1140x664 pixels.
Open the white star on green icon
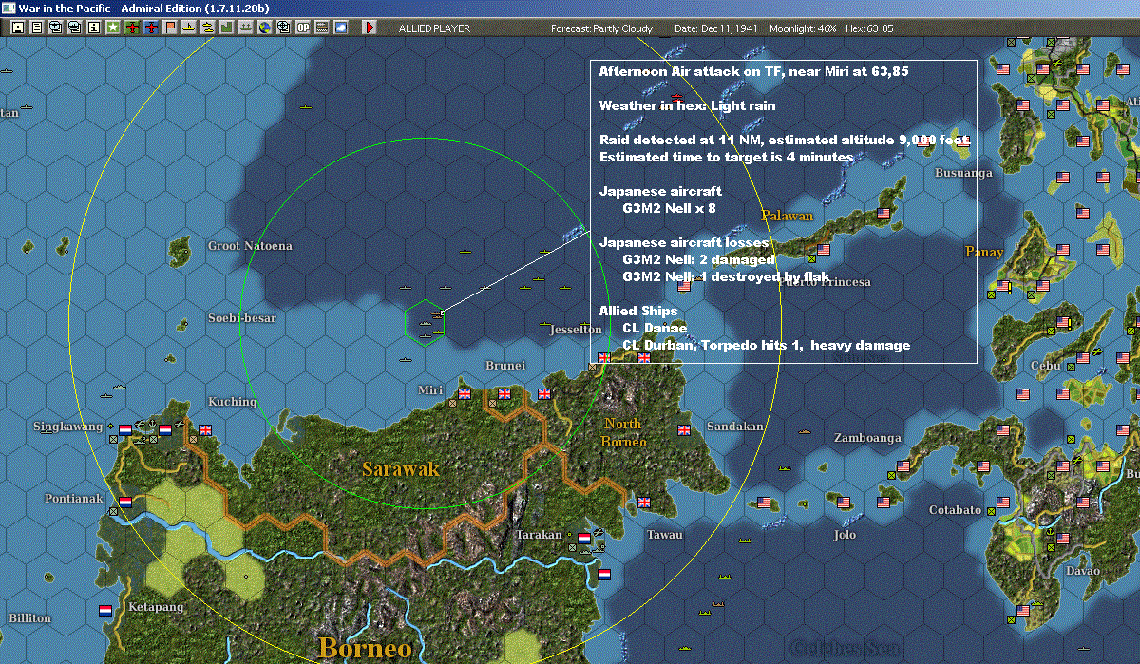[x=112, y=28]
